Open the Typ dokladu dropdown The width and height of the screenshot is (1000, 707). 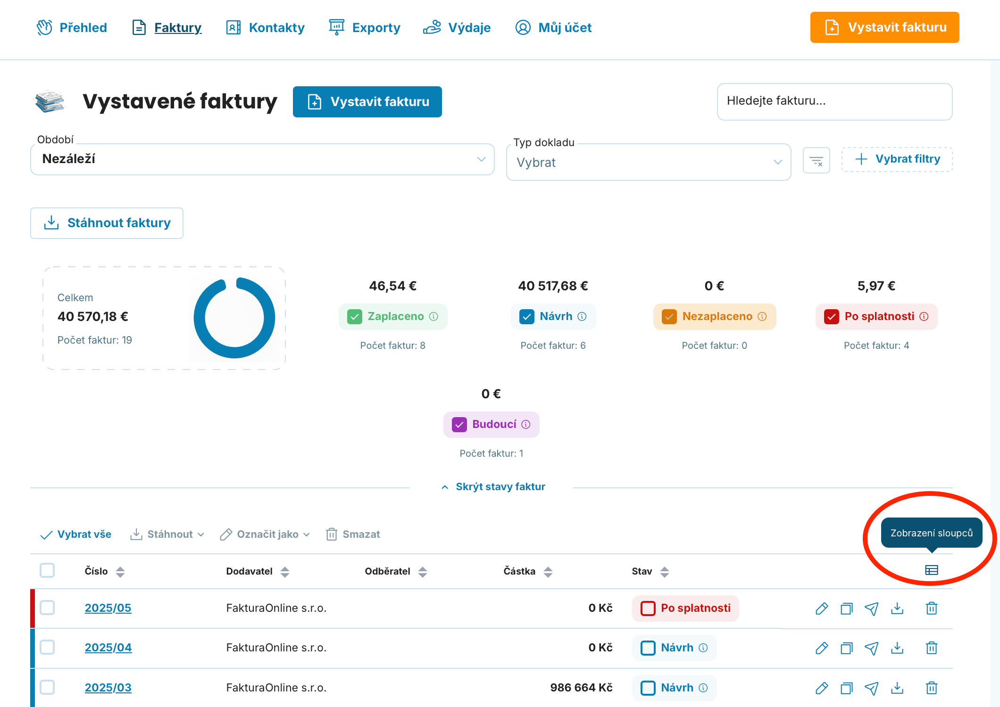tap(649, 162)
